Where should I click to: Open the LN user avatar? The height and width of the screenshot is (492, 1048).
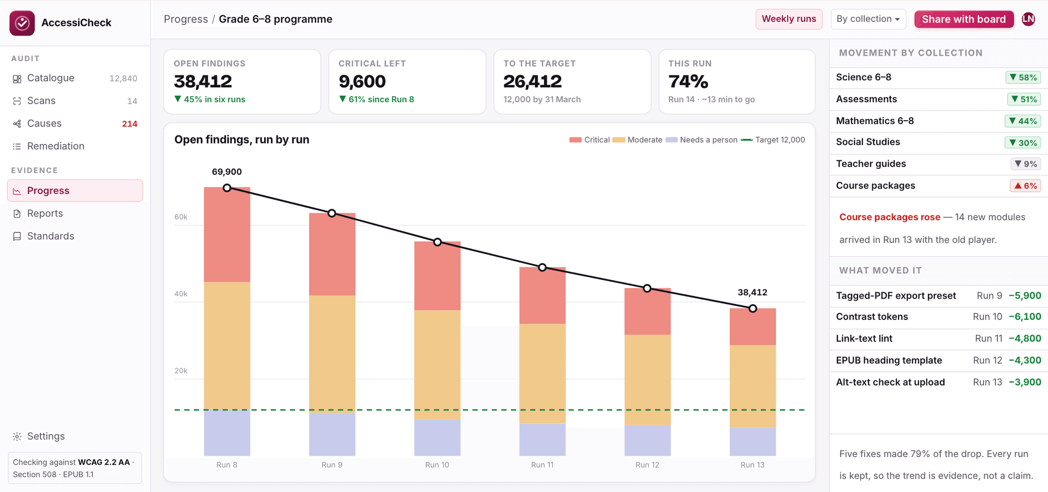coord(1028,19)
